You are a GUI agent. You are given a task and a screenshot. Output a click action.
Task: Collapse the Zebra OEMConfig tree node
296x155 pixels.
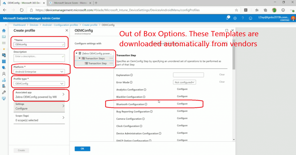pyautogui.click(x=76, y=53)
